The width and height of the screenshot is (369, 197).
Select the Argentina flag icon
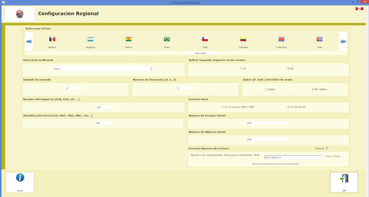click(x=90, y=39)
